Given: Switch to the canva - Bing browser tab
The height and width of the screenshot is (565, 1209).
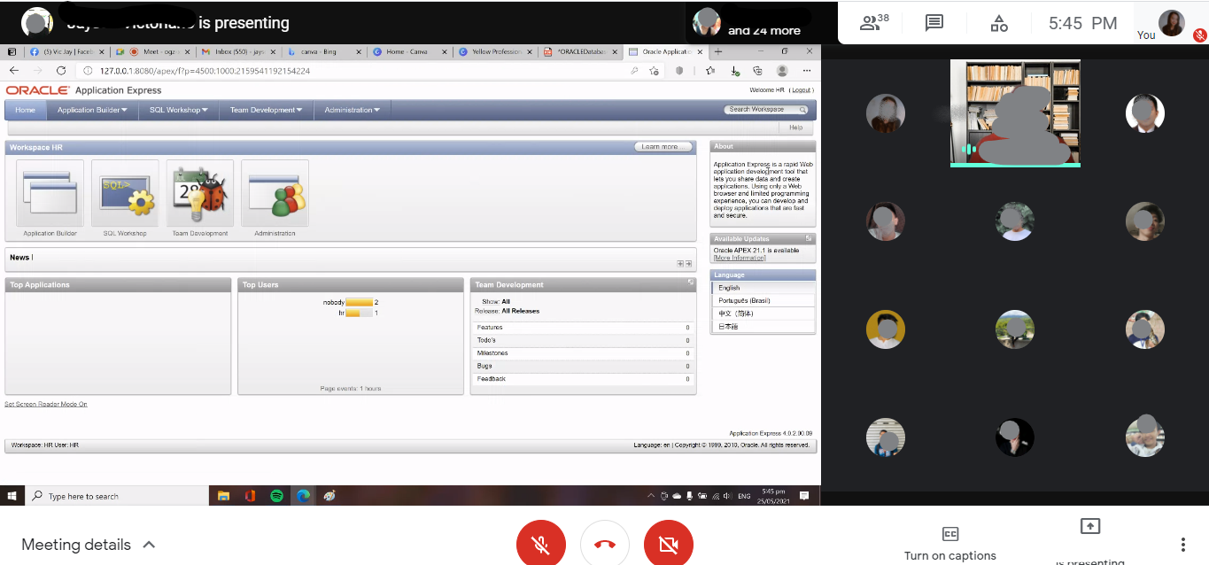Looking at the screenshot, I should tap(324, 51).
